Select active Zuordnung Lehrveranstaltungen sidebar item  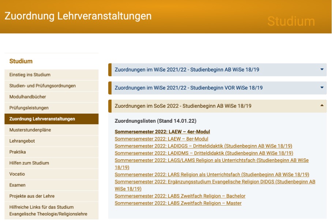[52, 119]
